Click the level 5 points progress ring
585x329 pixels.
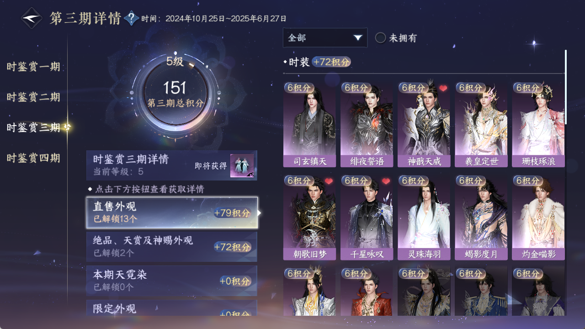pyautogui.click(x=175, y=96)
